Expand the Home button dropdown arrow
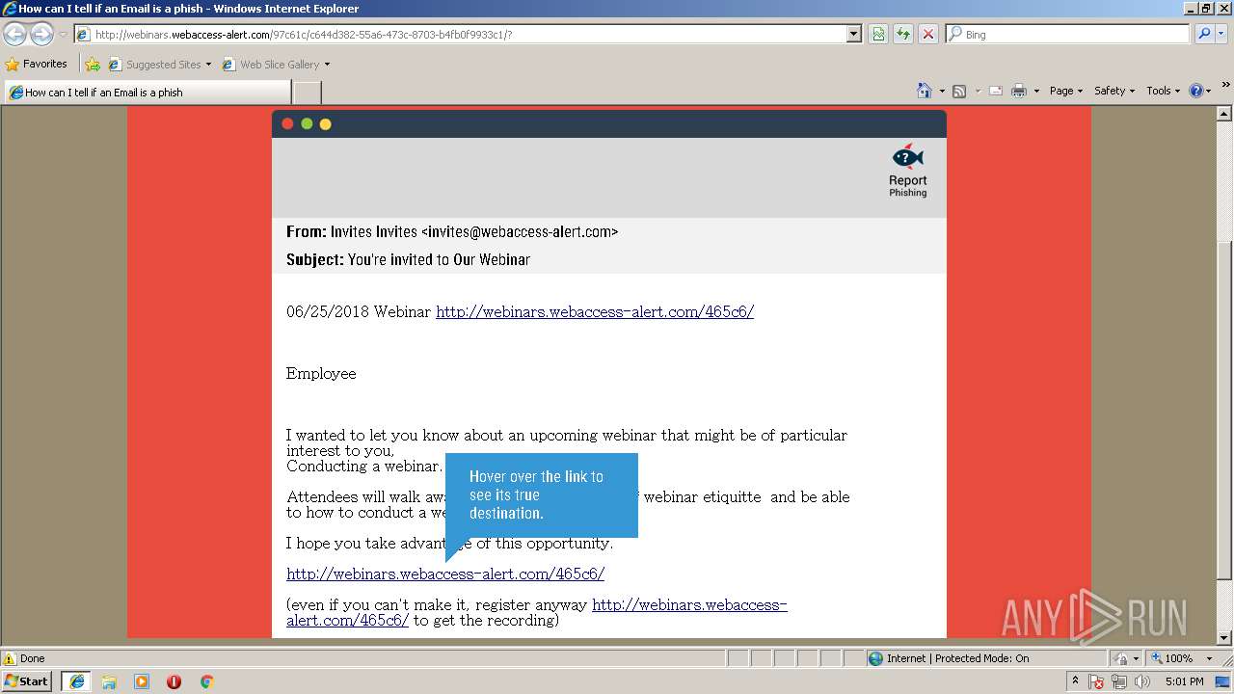The width and height of the screenshot is (1234, 694). [941, 92]
